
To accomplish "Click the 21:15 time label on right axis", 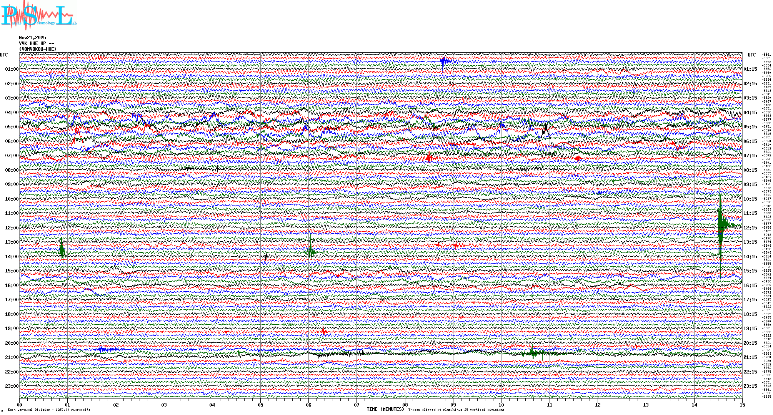I will click(750, 357).
